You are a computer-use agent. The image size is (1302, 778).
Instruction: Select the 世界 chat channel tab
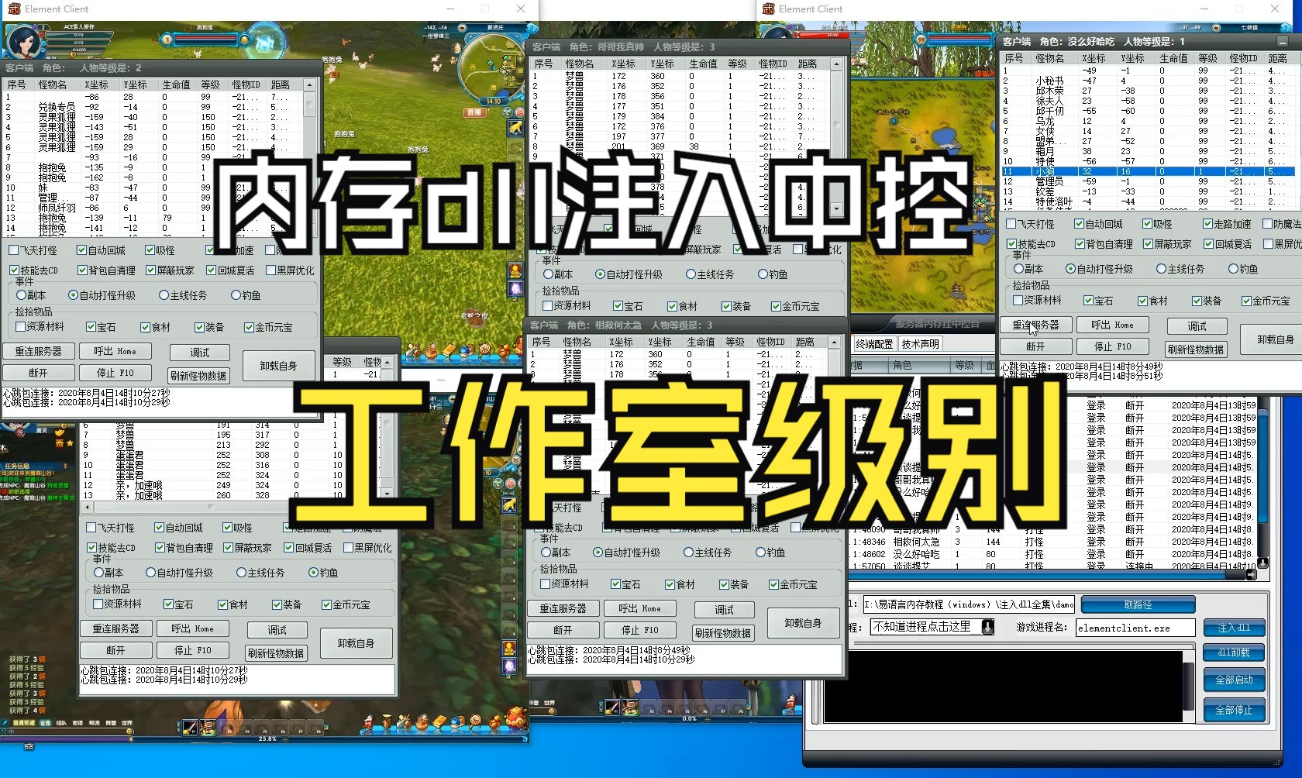(x=127, y=723)
